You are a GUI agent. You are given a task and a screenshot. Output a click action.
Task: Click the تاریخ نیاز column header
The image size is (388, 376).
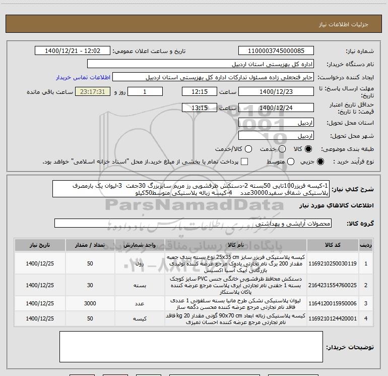(40, 245)
